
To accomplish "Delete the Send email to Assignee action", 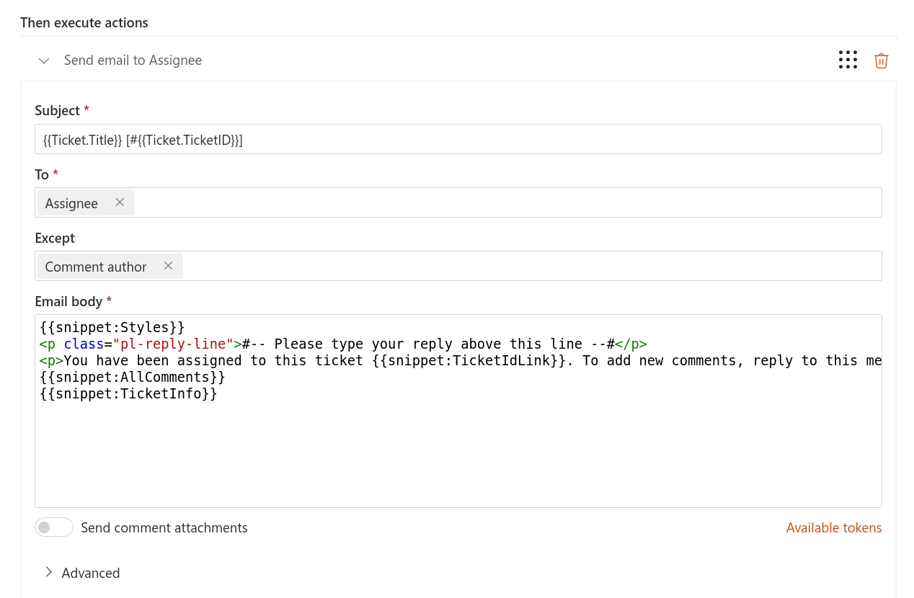I will point(881,61).
